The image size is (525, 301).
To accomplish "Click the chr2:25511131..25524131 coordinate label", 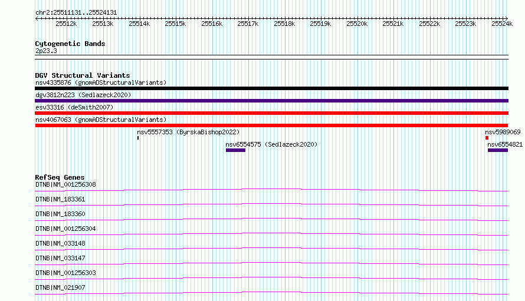I will point(76,13).
